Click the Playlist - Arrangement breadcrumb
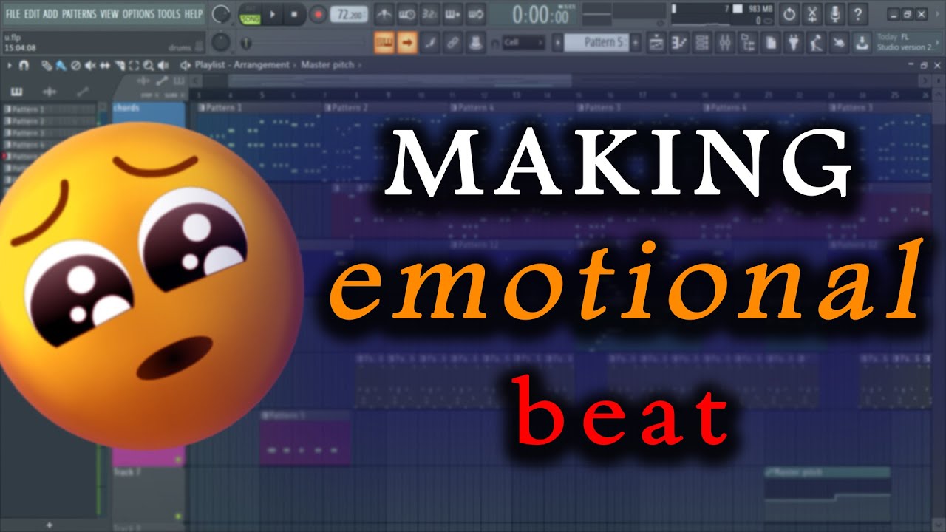The height and width of the screenshot is (532, 946). tap(242, 65)
